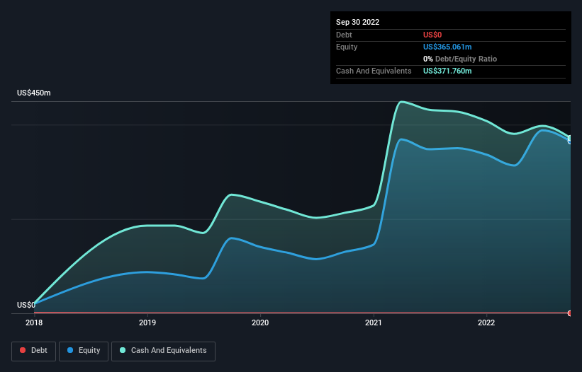Click the 2019 x-axis label
This screenshot has width=582, height=372.
[147, 322]
